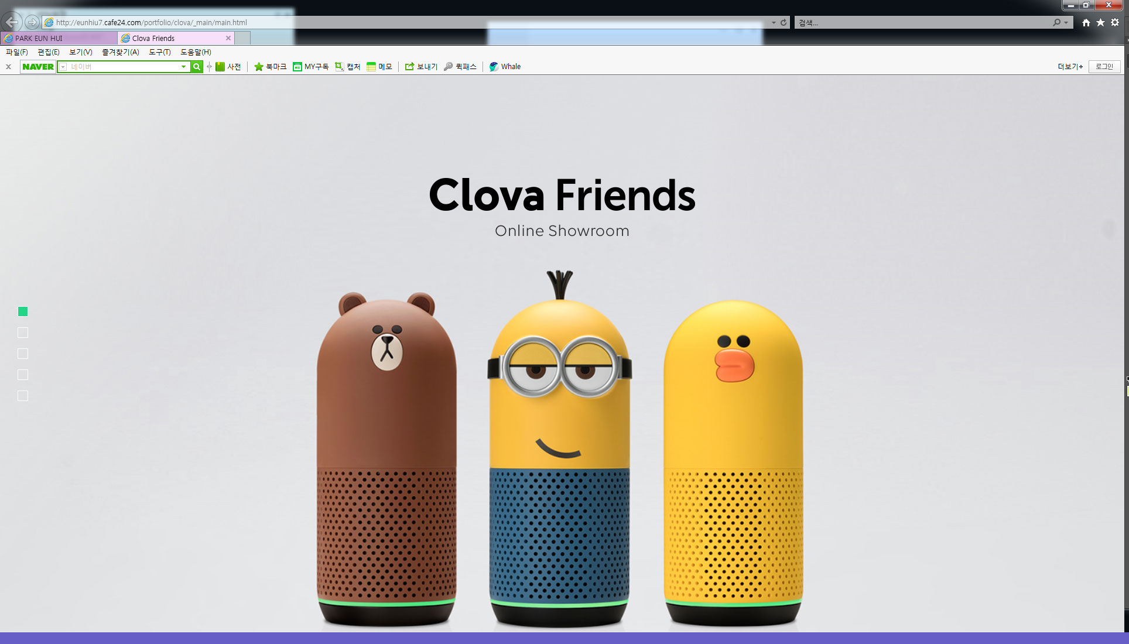Open the 도움말(H) menu

(x=196, y=52)
